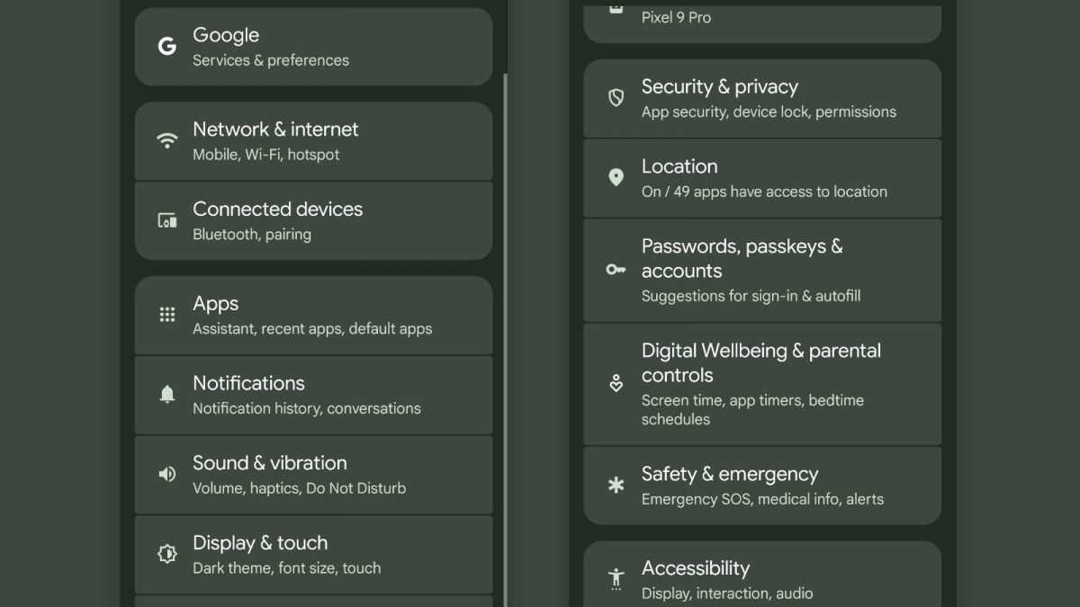
Task: Tap the Sound & vibration speaker icon
Action: coord(166,474)
